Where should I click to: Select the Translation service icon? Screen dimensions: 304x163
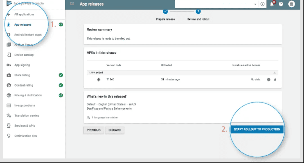(9, 116)
